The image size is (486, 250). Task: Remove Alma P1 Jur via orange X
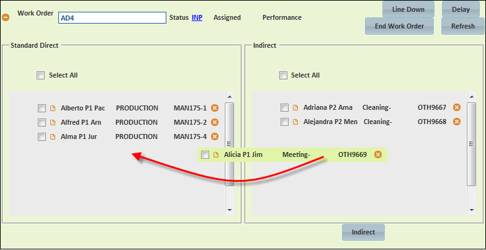(215, 136)
